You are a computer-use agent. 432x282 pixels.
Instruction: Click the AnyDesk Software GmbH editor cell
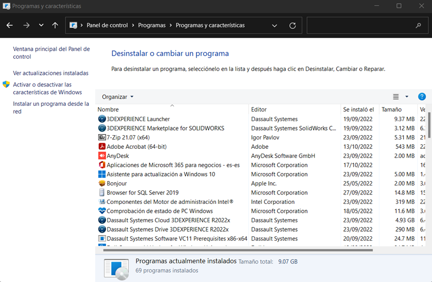(283, 156)
